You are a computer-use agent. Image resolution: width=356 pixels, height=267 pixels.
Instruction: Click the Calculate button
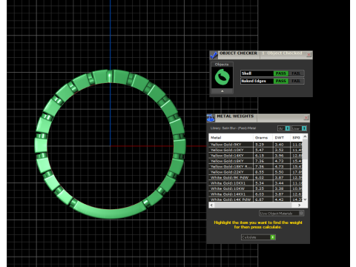click(258, 237)
